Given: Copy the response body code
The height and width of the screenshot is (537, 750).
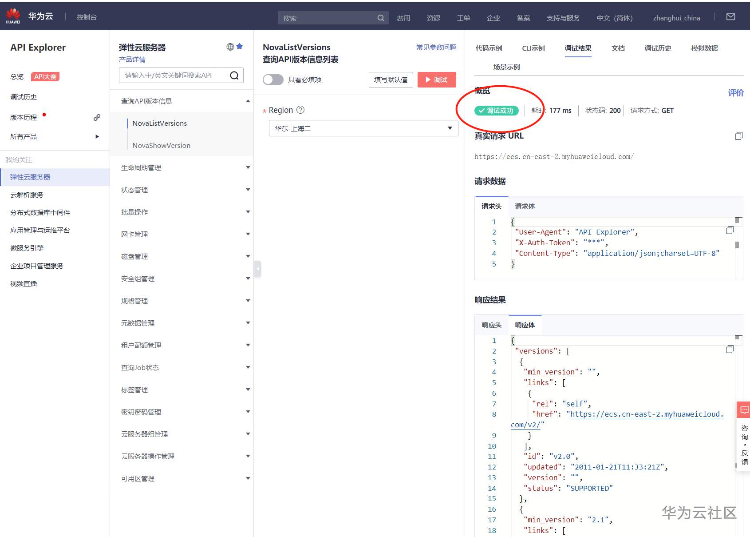Looking at the screenshot, I should tap(730, 349).
